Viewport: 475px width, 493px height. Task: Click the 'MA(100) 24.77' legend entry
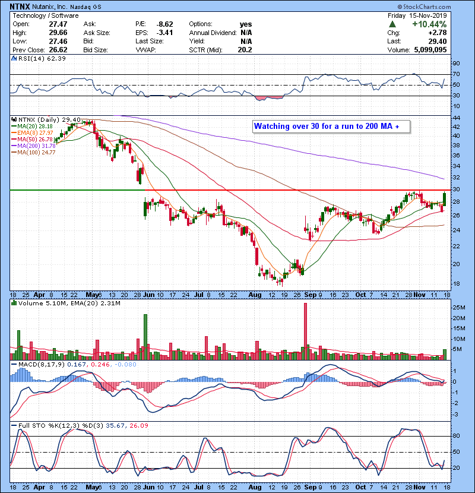pyautogui.click(x=33, y=153)
